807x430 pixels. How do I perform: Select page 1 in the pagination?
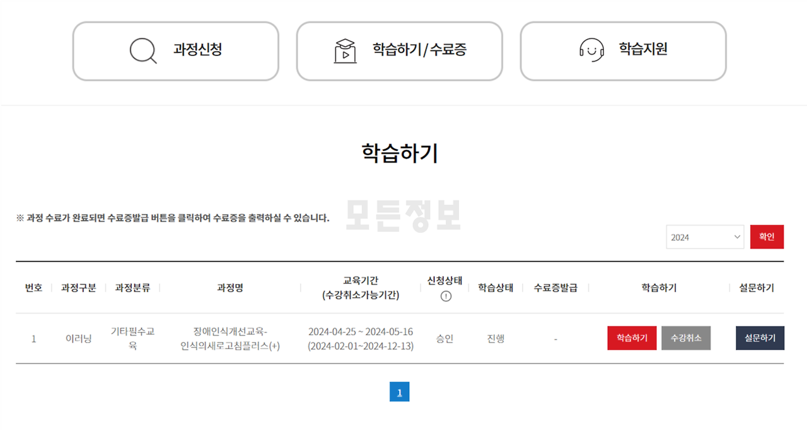click(x=399, y=392)
